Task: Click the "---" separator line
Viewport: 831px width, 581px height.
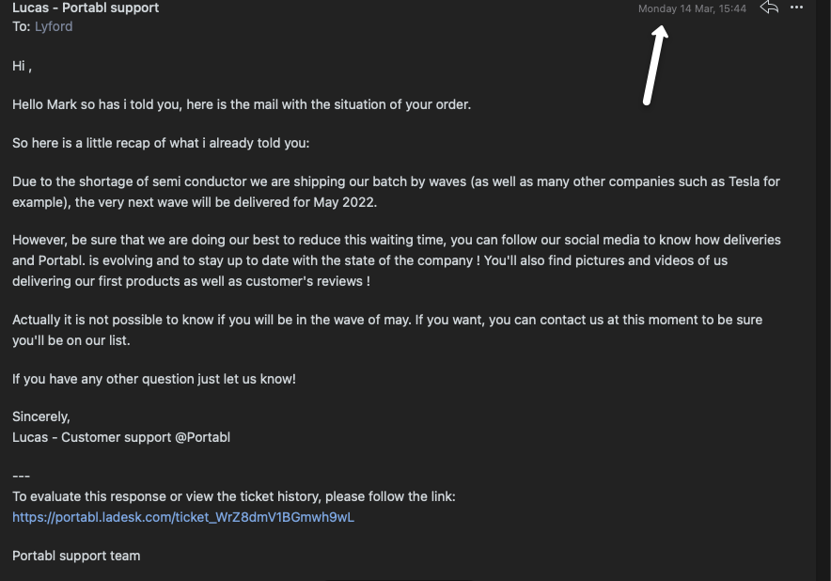Action: point(22,476)
